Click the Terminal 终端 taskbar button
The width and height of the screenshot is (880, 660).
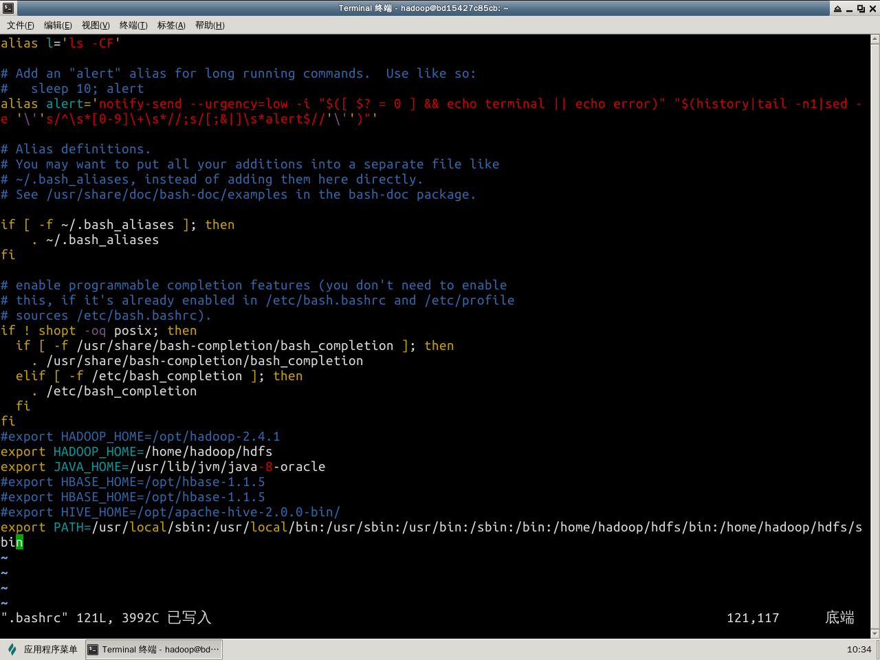click(154, 649)
